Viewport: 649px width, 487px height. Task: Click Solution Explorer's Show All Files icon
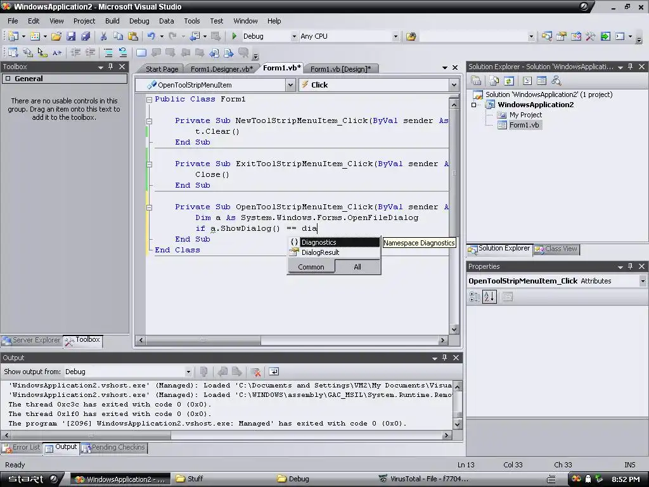[494, 81]
